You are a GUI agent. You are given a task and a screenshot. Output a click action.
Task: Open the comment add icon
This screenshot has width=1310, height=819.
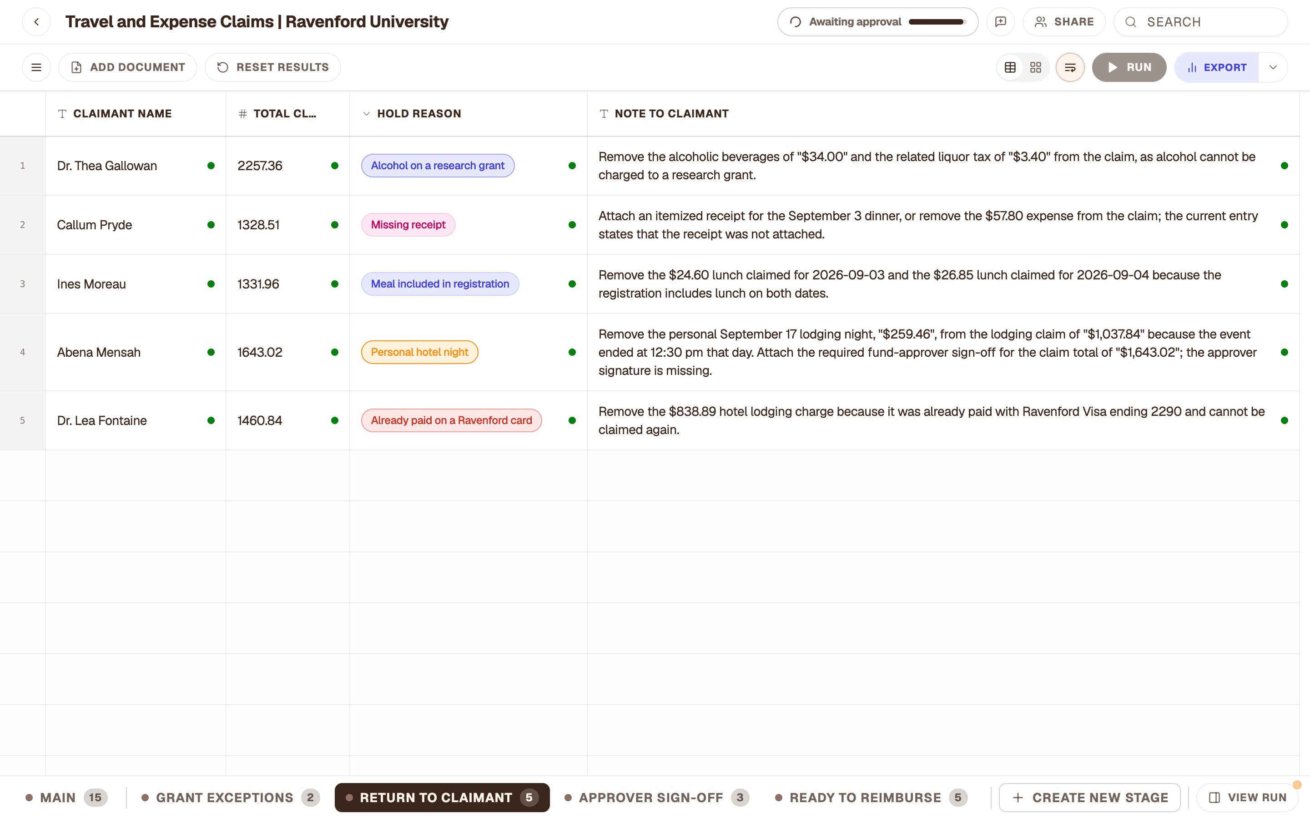pyautogui.click(x=1000, y=22)
